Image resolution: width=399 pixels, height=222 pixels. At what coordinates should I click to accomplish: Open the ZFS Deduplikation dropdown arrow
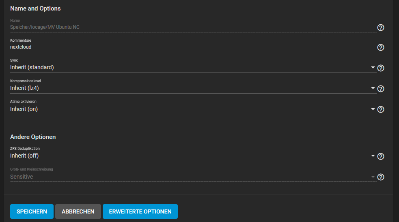(373, 156)
